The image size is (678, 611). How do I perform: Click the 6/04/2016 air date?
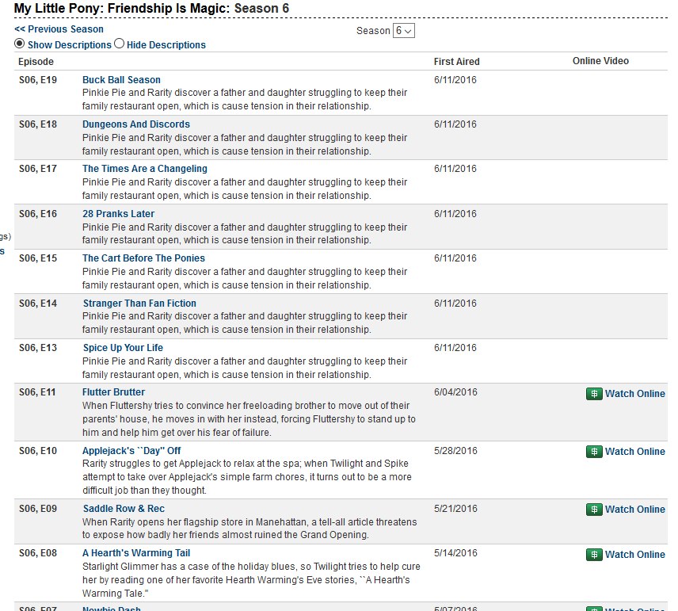pyautogui.click(x=455, y=392)
